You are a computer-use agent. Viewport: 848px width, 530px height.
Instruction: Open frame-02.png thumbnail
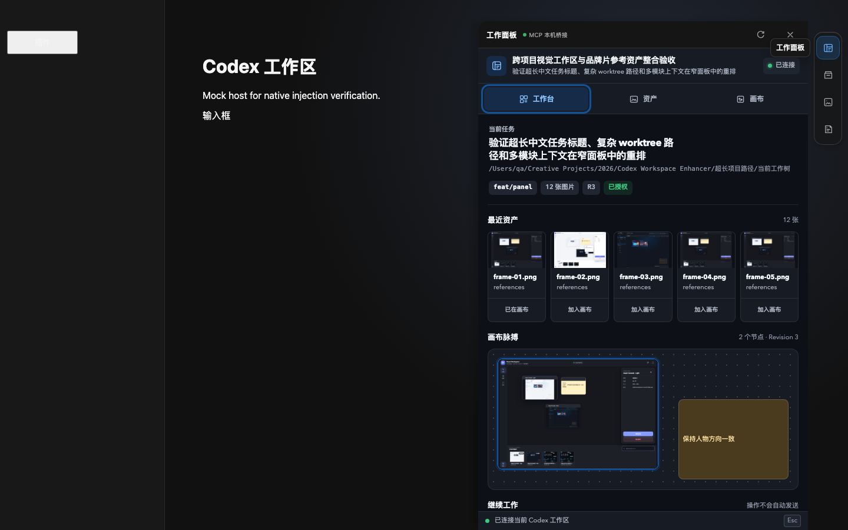point(579,250)
